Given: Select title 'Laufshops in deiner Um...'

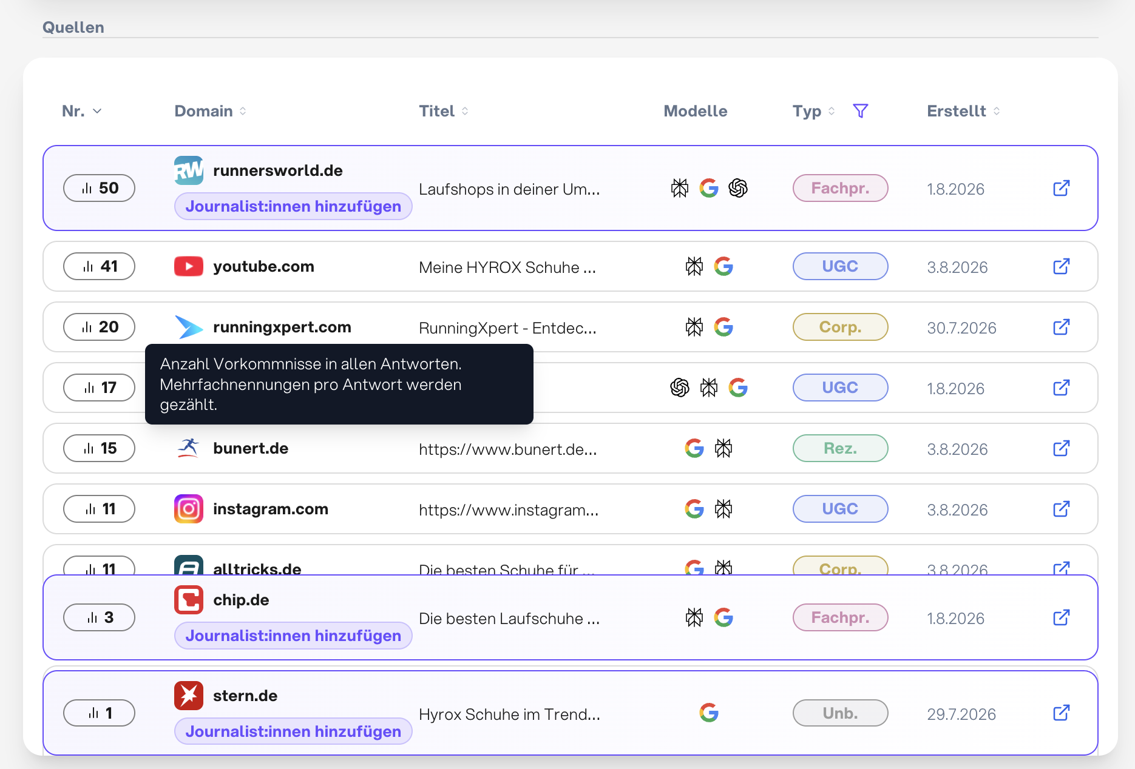Looking at the screenshot, I should coord(509,189).
